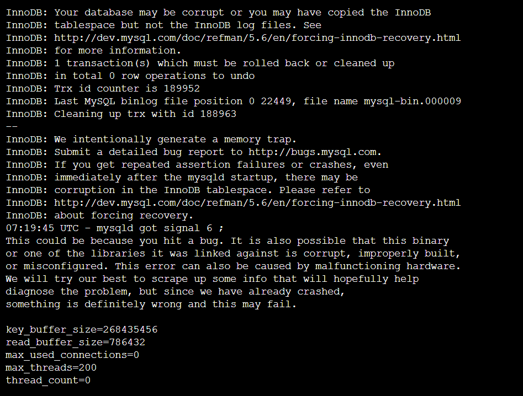This screenshot has width=523, height=396.
Task: Click the mysql-bin.000009 file name
Action: (412, 101)
